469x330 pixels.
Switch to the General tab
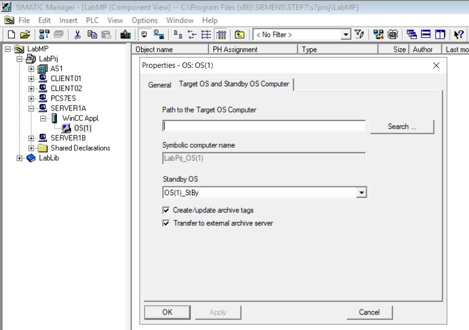tap(160, 85)
